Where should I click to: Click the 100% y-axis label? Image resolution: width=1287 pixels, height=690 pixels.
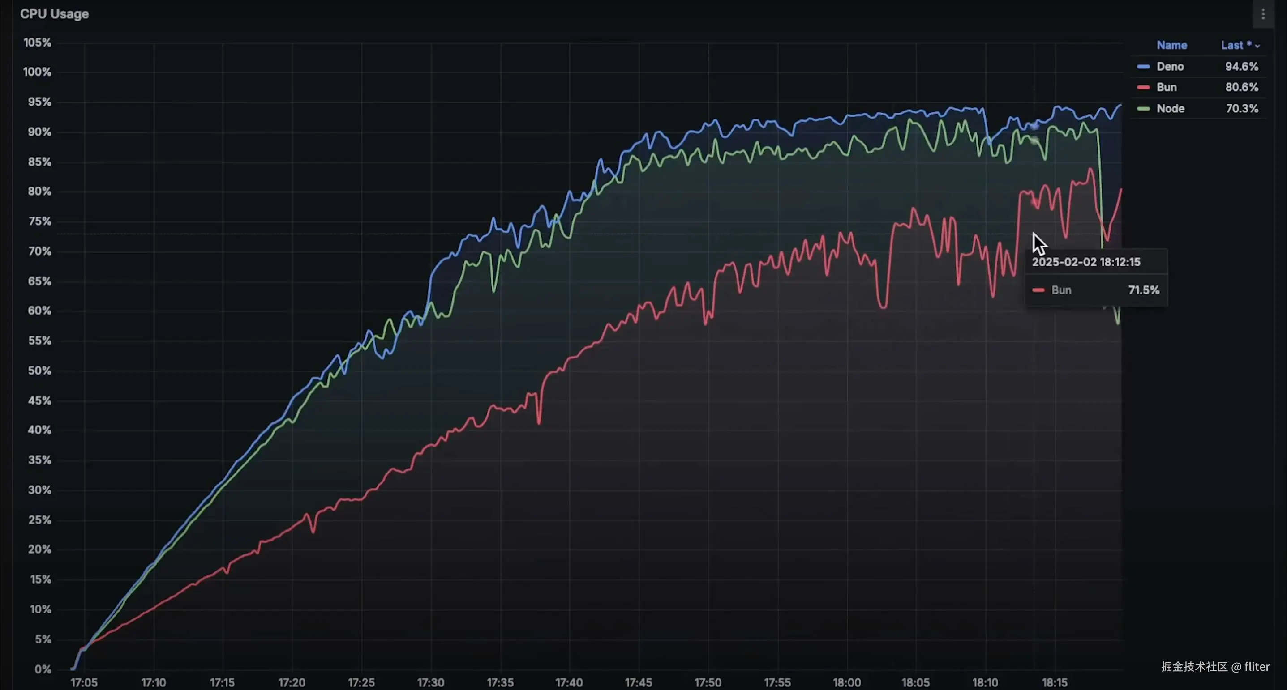tap(38, 72)
